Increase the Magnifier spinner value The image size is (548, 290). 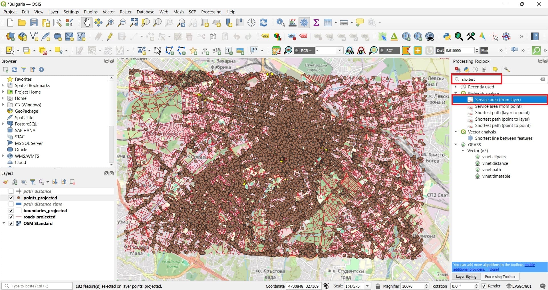(426, 285)
